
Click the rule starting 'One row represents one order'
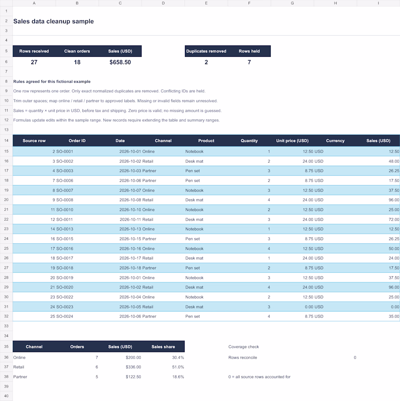click(x=109, y=91)
